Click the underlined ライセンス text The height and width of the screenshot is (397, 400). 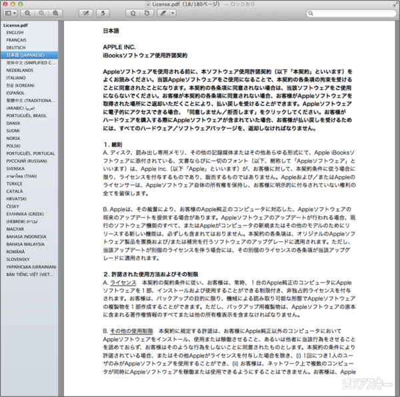pyautogui.click(x=123, y=282)
